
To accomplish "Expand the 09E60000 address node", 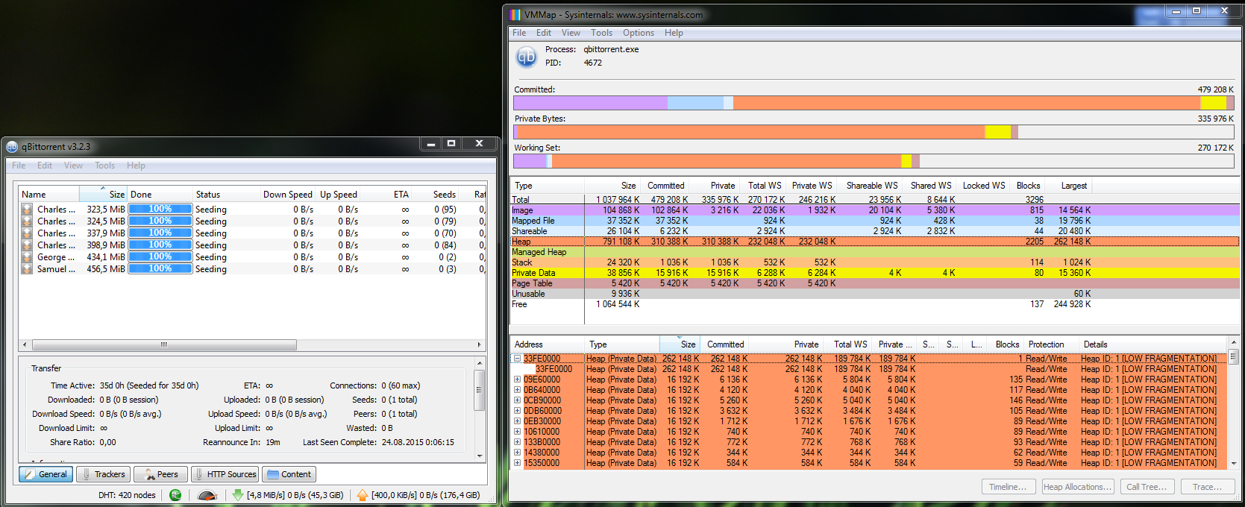I will 517,380.
